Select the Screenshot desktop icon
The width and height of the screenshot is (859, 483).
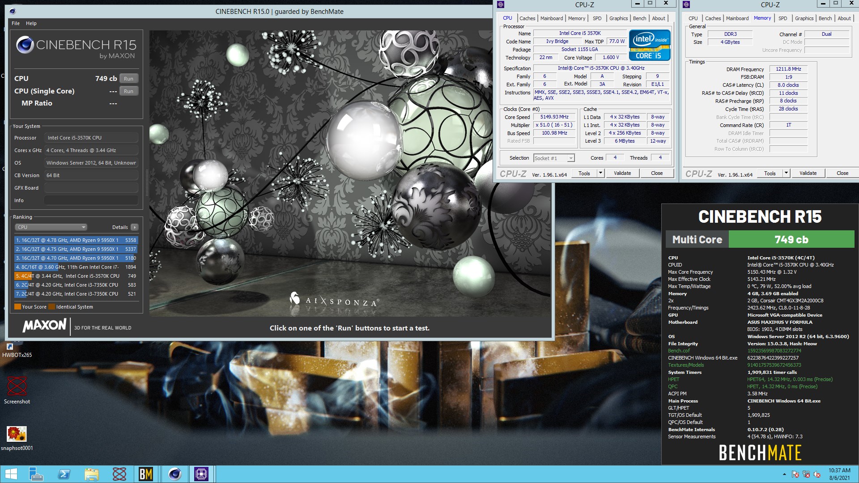17,390
